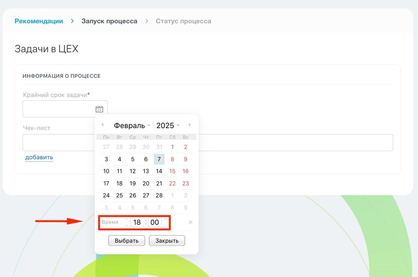Decrease the hour value with down arrow

pyautogui.click(x=127, y=225)
